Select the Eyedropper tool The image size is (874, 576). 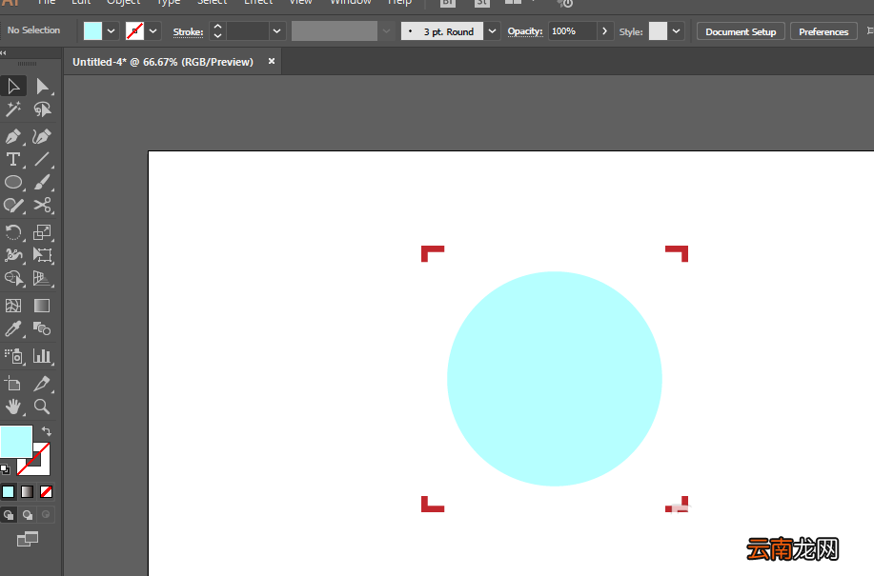[x=13, y=328]
